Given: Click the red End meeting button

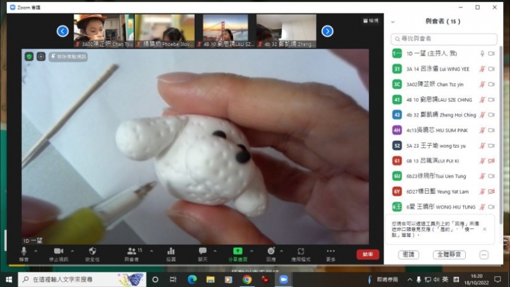Looking at the screenshot, I should (368, 254).
